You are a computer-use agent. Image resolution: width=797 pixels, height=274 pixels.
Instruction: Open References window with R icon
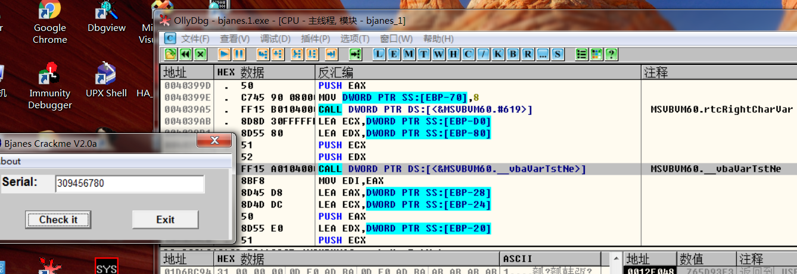coord(528,55)
